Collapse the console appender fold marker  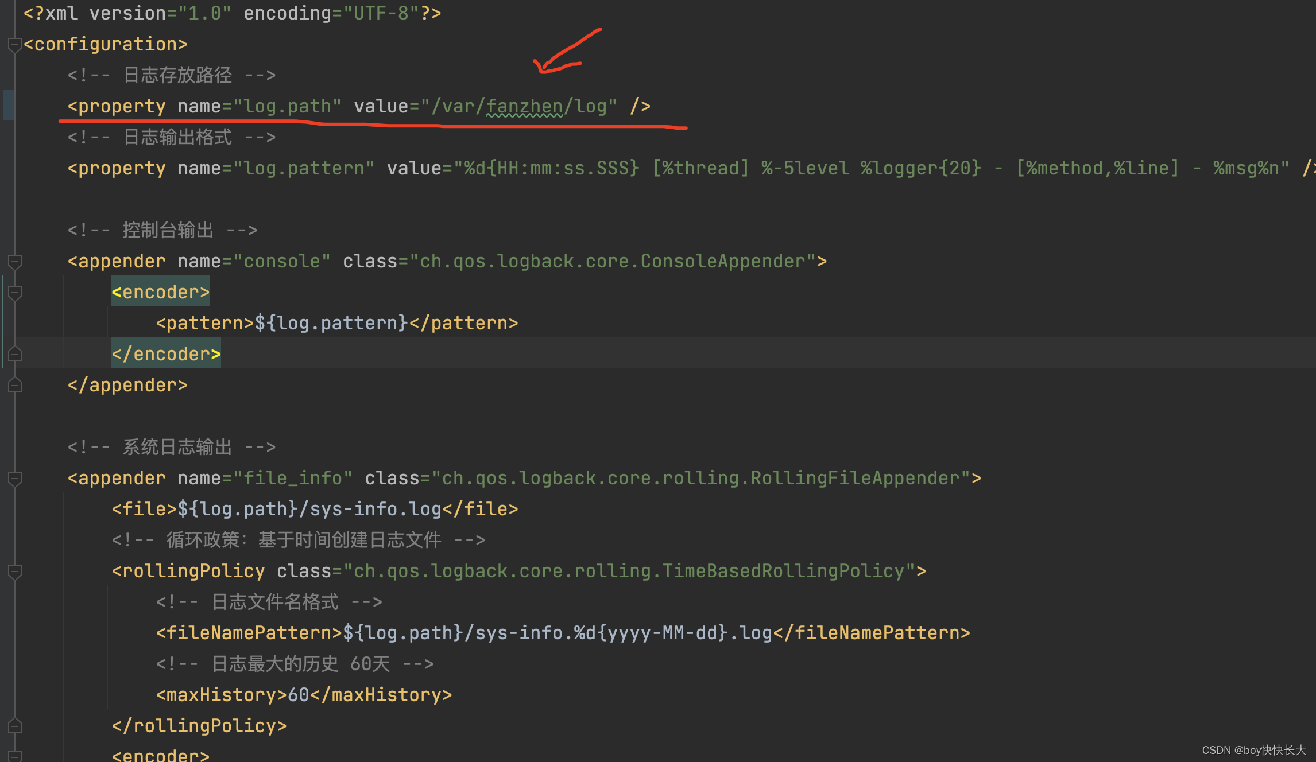point(15,262)
